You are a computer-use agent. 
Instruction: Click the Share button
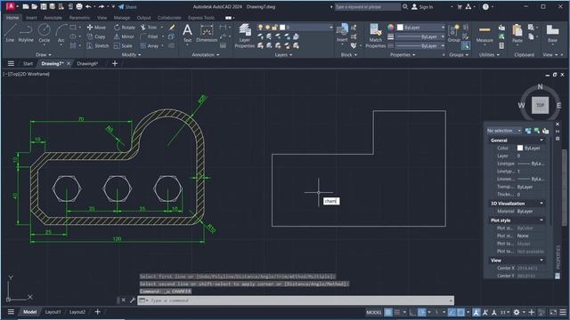pos(127,6)
